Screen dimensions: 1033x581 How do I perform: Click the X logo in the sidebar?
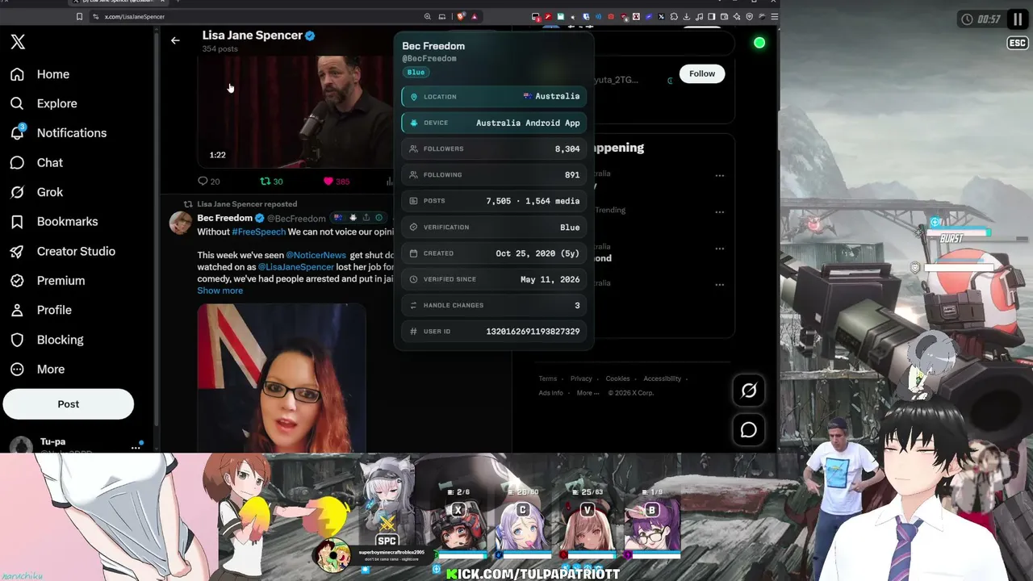tap(18, 43)
